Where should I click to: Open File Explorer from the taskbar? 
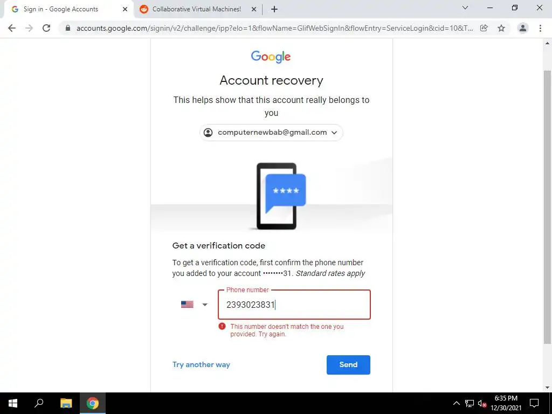[x=66, y=403]
